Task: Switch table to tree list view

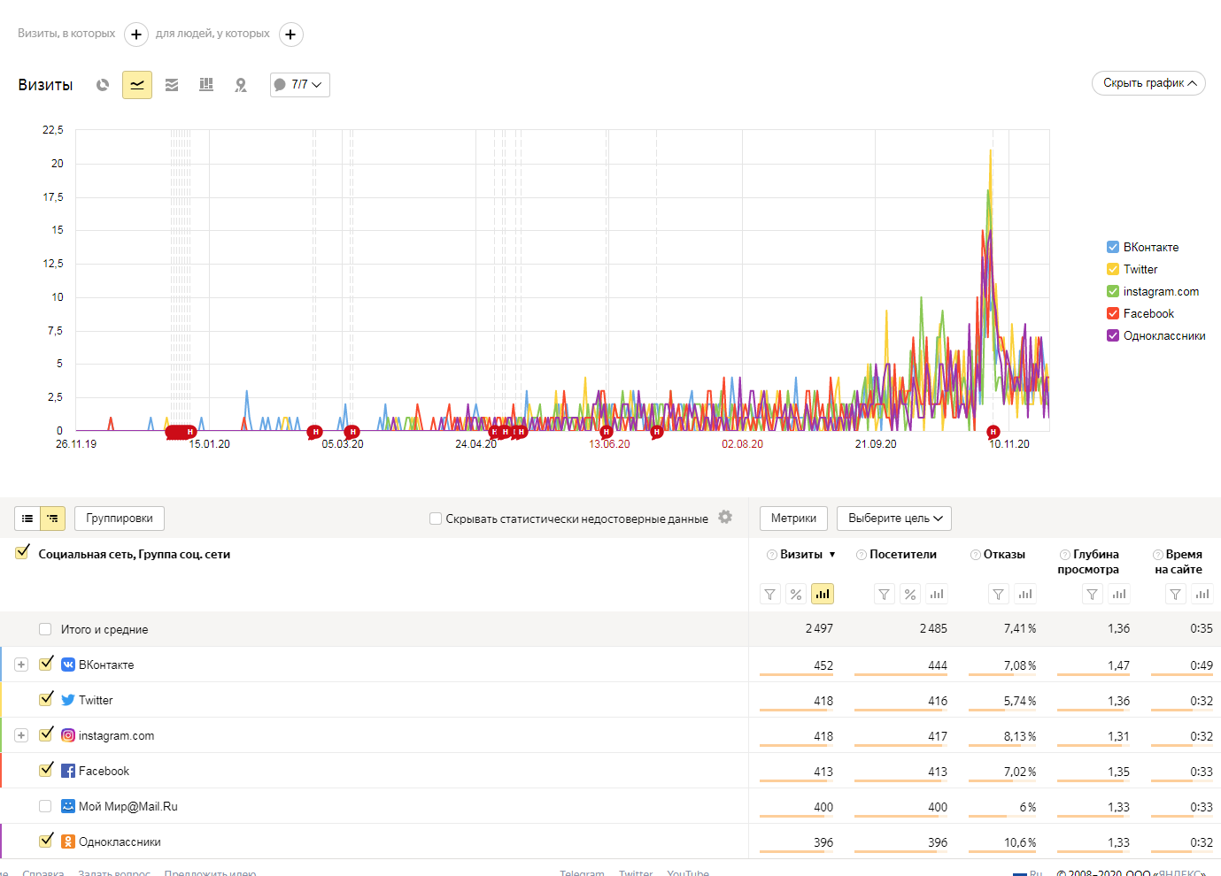Action: pyautogui.click(x=53, y=519)
